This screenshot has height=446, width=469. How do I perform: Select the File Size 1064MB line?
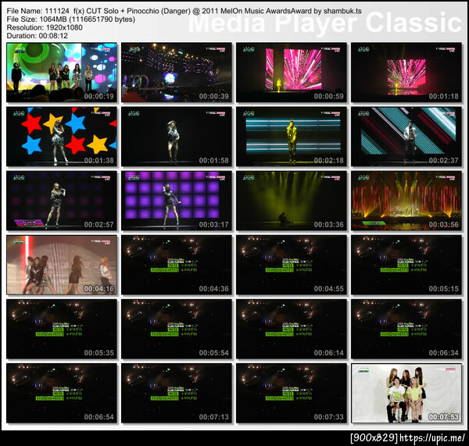tap(71, 19)
